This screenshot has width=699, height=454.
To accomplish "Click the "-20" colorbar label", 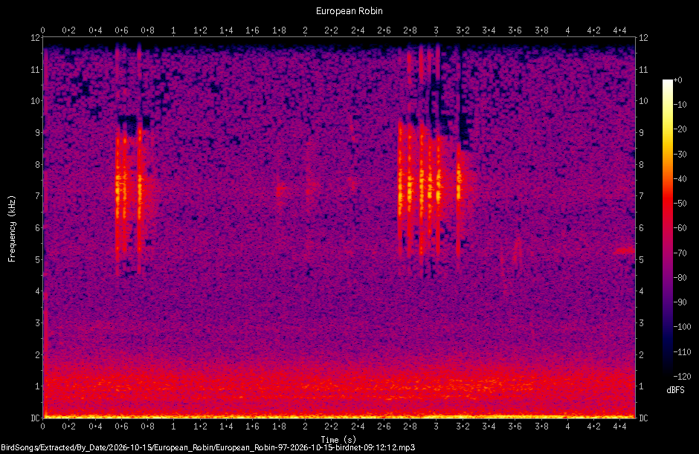I will click(680, 129).
